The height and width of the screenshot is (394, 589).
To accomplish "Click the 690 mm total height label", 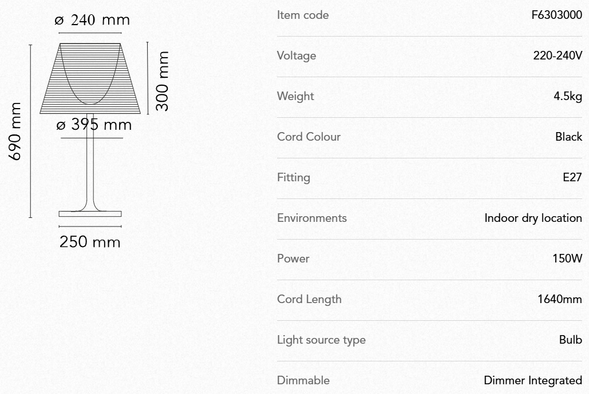I will click(15, 132).
